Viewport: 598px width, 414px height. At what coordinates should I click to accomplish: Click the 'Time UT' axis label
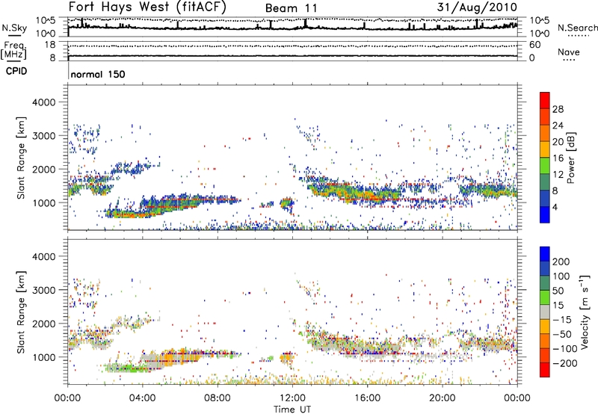[292, 410]
